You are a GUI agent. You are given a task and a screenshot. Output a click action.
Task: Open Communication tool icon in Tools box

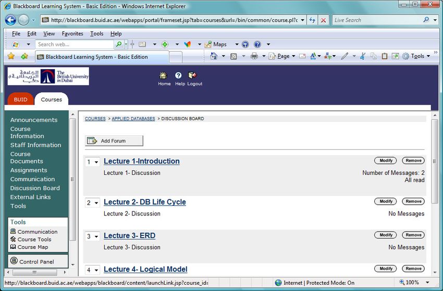click(13, 231)
